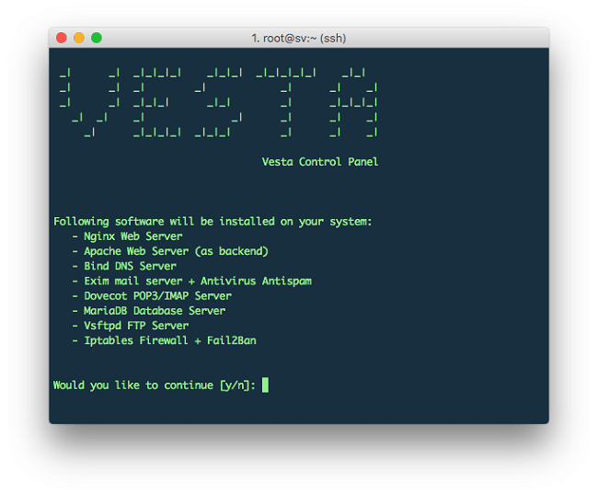This screenshot has height=494, width=598.
Task: Select the 'MariaDB Database Server' line
Action: pos(155,311)
